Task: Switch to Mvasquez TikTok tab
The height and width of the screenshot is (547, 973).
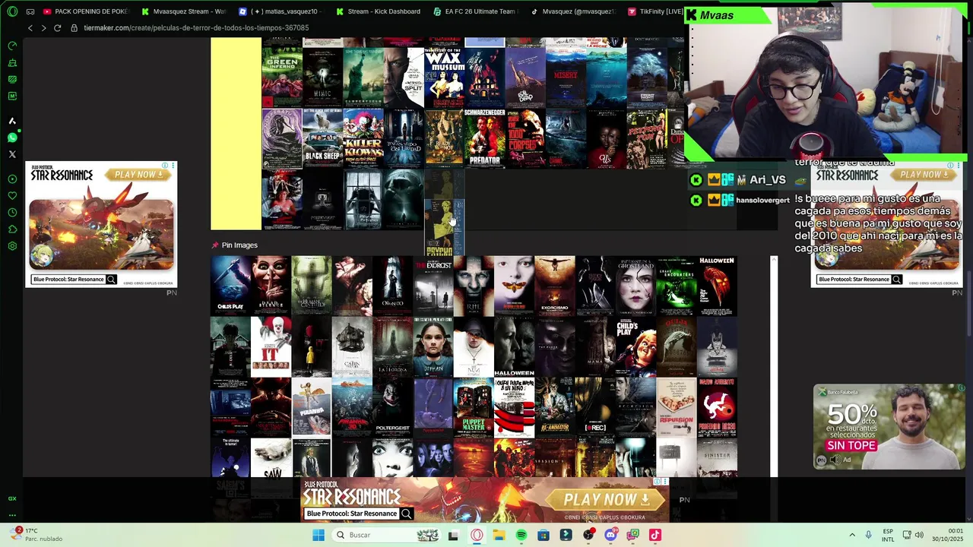Action: pos(572,11)
